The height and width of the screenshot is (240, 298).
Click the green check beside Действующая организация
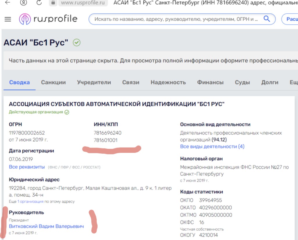pyautogui.click(x=67, y=112)
